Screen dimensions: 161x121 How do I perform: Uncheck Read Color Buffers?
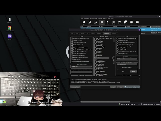(x=117, y=50)
